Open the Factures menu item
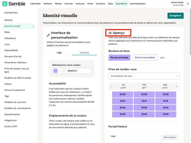This screenshot has width=191, height=143. click(80, 4)
